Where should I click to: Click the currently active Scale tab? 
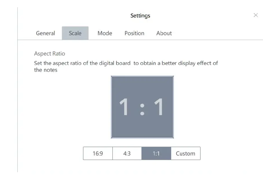coord(75,33)
